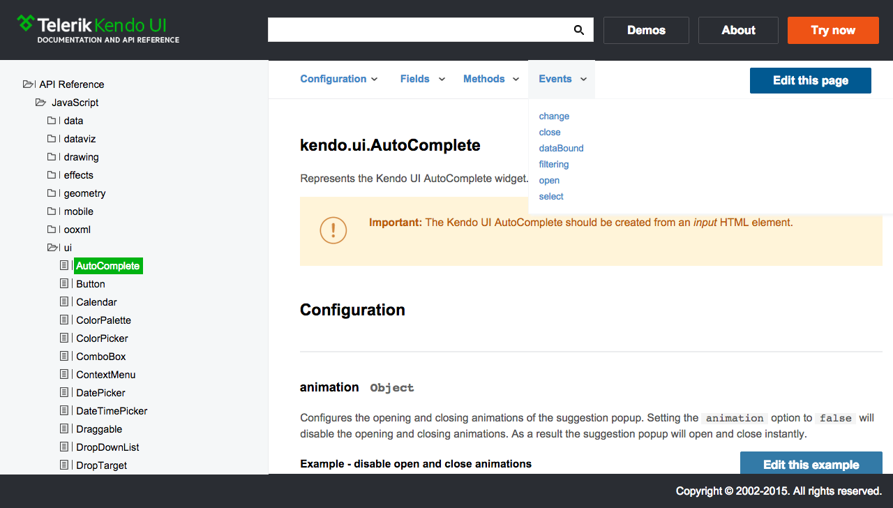893x508 pixels.
Task: Open the DateTimePicker tree item
Action: click(x=112, y=411)
